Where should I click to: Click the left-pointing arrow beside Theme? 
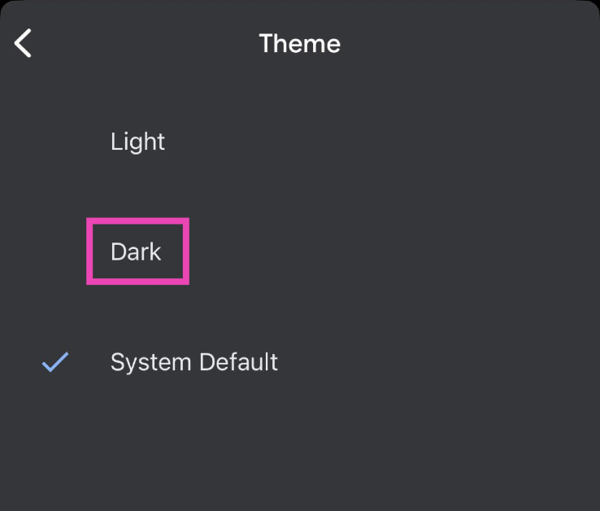click(24, 43)
